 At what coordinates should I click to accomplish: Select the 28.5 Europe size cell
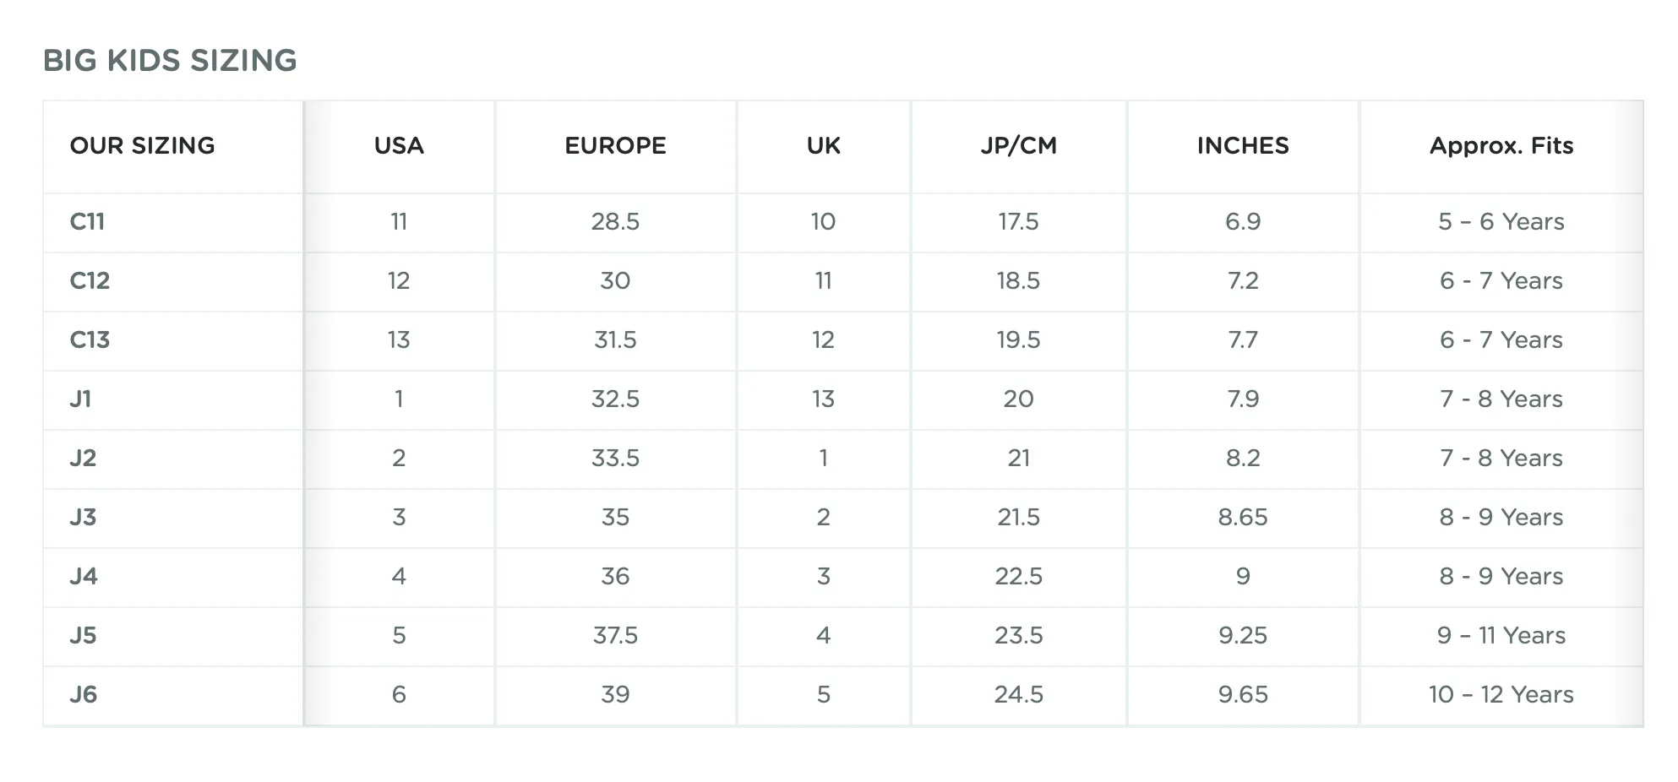615,221
